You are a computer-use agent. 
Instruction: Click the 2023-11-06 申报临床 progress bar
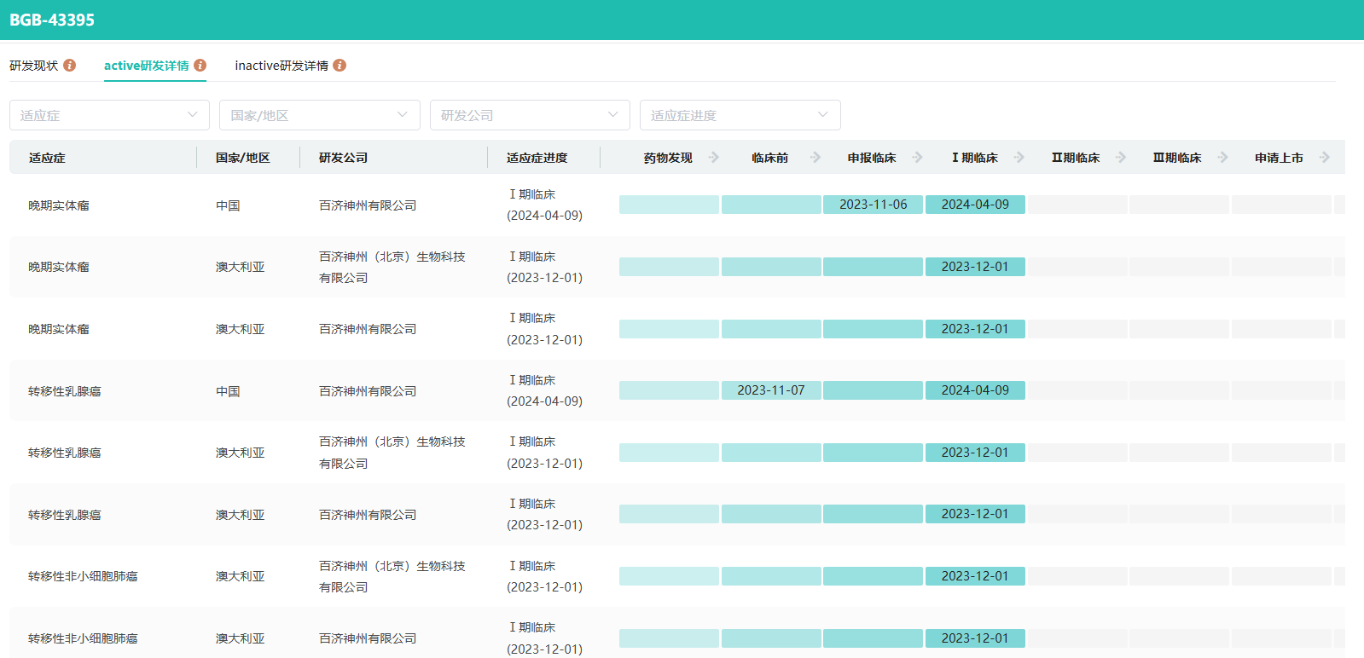(x=873, y=205)
